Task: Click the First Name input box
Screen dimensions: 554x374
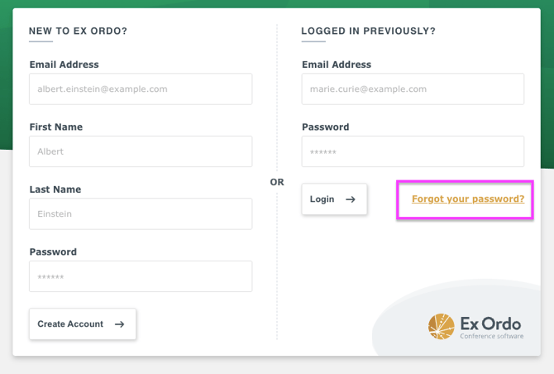Action: [141, 151]
